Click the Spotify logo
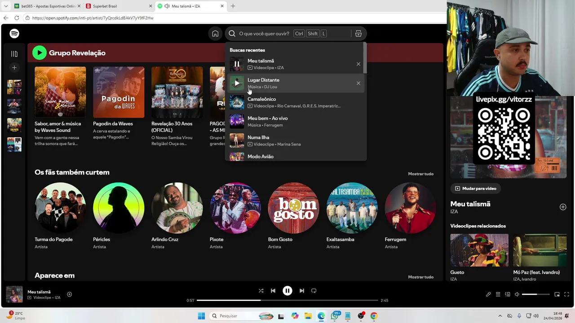575x323 pixels. (14, 34)
